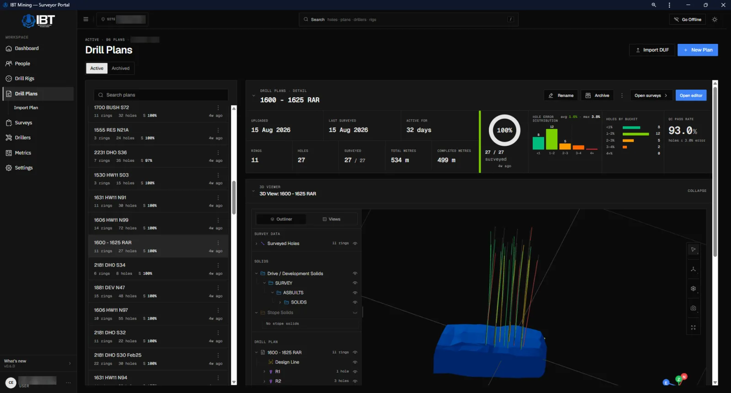Toggle the hamburger sidebar menu icon
The height and width of the screenshot is (393, 731).
pyautogui.click(x=85, y=19)
